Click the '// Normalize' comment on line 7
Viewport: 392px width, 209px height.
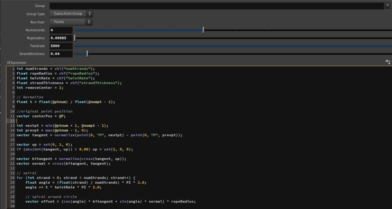(x=30, y=97)
